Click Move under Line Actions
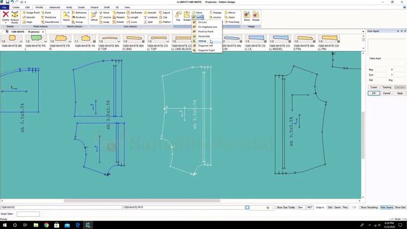This screenshot has height=229, width=407. tap(104, 13)
